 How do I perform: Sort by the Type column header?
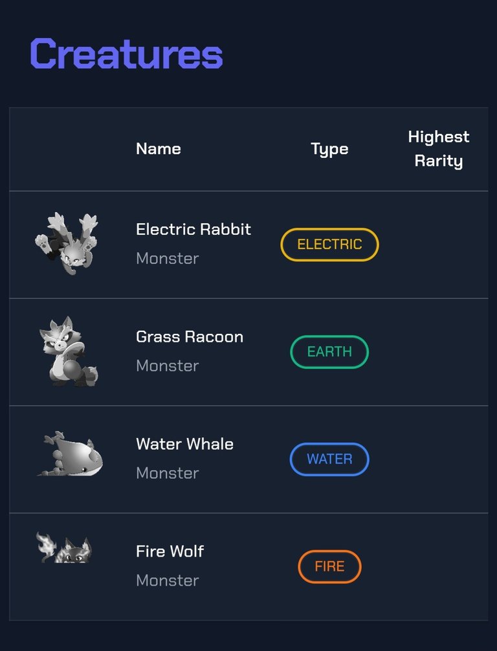point(329,149)
